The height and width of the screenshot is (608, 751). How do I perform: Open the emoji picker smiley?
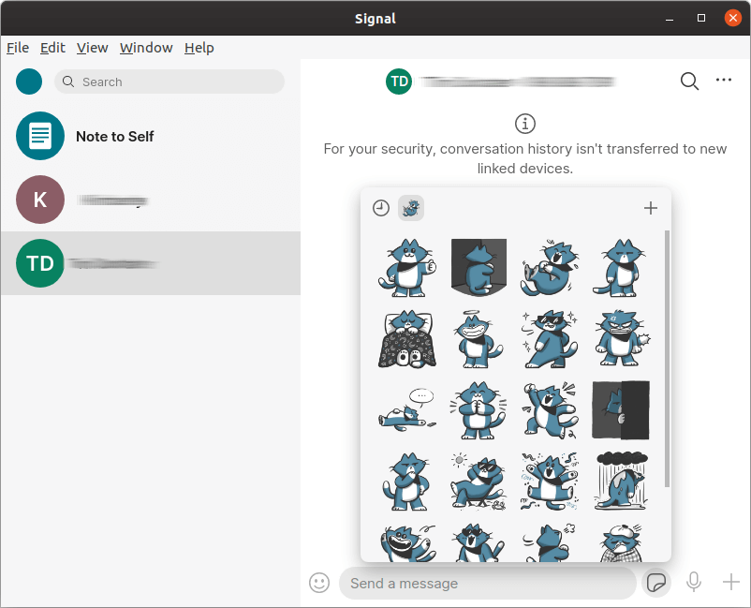pyautogui.click(x=319, y=583)
